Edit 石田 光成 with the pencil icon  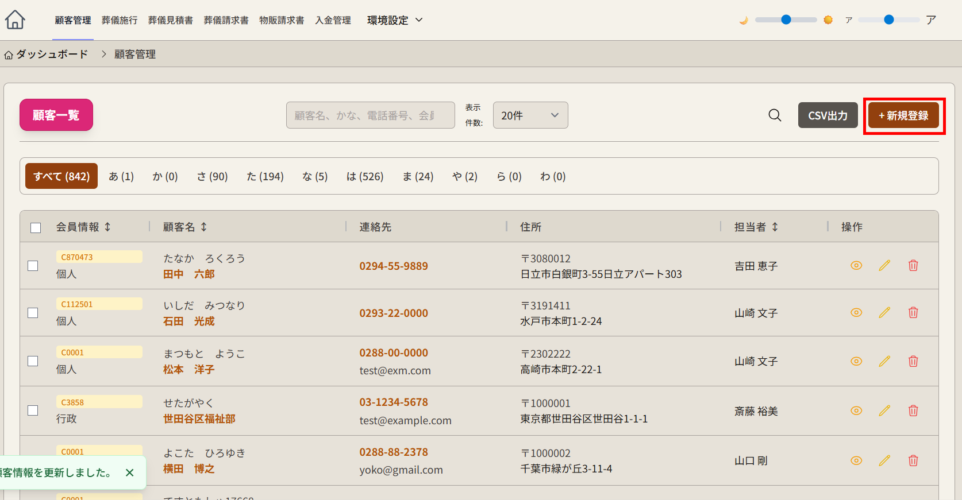click(884, 313)
